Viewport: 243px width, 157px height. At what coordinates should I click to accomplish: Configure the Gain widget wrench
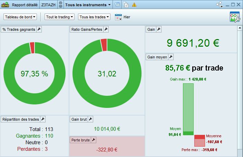tap(159, 29)
